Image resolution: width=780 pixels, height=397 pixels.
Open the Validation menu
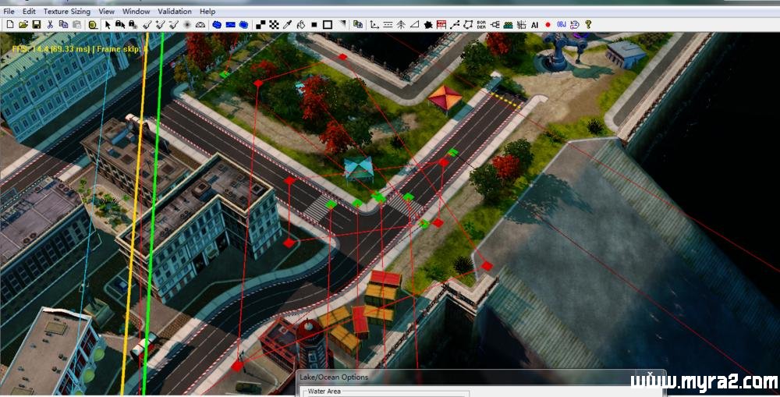pyautogui.click(x=174, y=12)
